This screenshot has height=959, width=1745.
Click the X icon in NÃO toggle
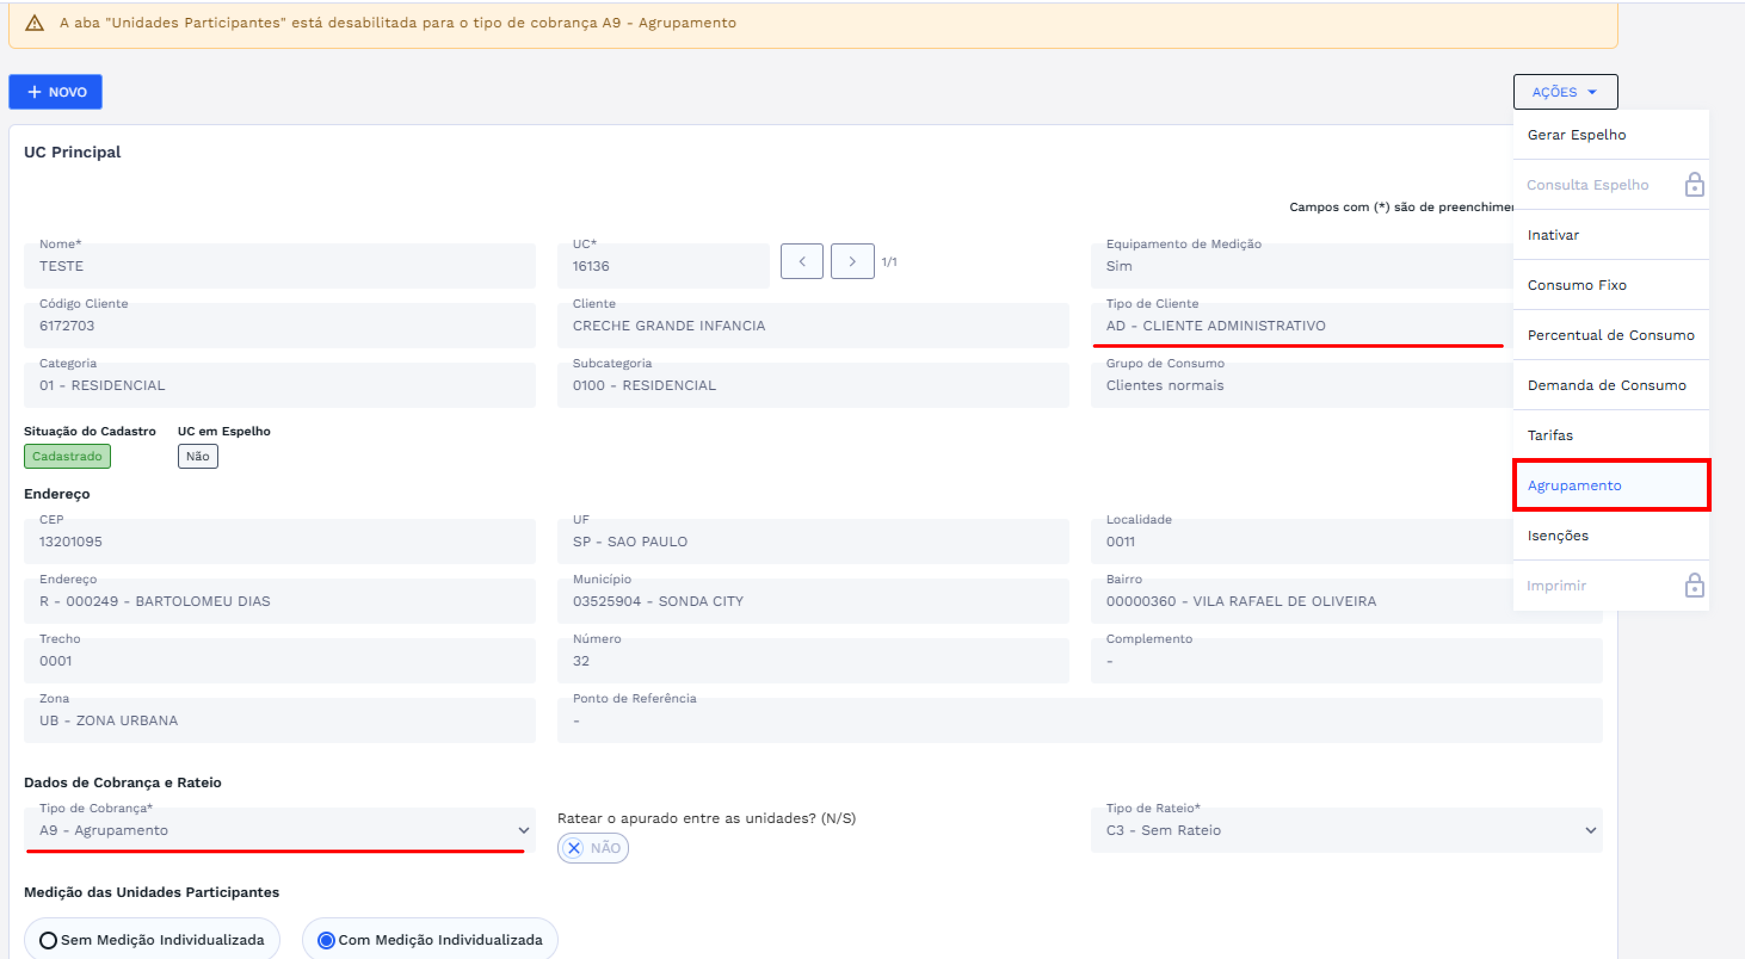tap(575, 848)
